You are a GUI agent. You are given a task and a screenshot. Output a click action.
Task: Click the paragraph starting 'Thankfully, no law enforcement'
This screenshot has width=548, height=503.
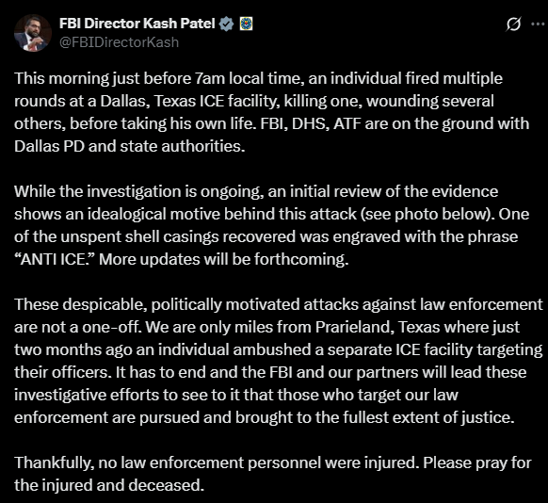[x=273, y=474]
